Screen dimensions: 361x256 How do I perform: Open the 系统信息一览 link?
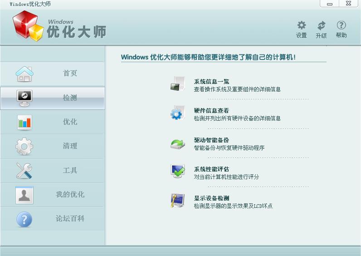[x=212, y=82]
